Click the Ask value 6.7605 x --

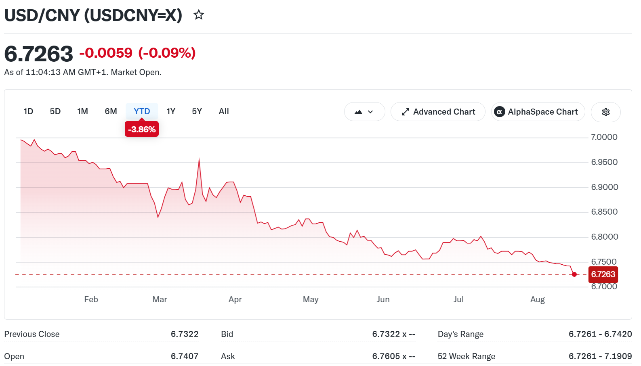point(394,356)
